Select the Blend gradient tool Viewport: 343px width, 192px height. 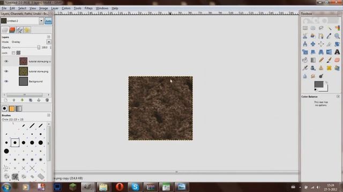(x=313, y=60)
